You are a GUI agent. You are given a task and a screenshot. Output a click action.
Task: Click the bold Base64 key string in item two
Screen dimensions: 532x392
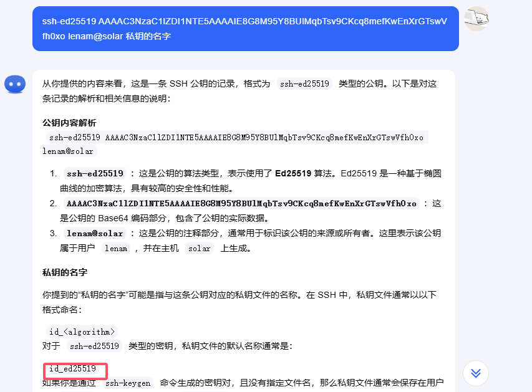(241, 203)
